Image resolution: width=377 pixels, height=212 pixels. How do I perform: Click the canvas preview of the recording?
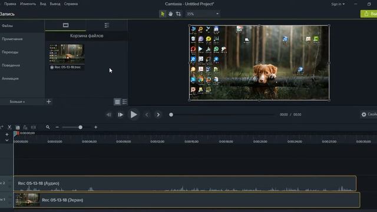tap(259, 63)
